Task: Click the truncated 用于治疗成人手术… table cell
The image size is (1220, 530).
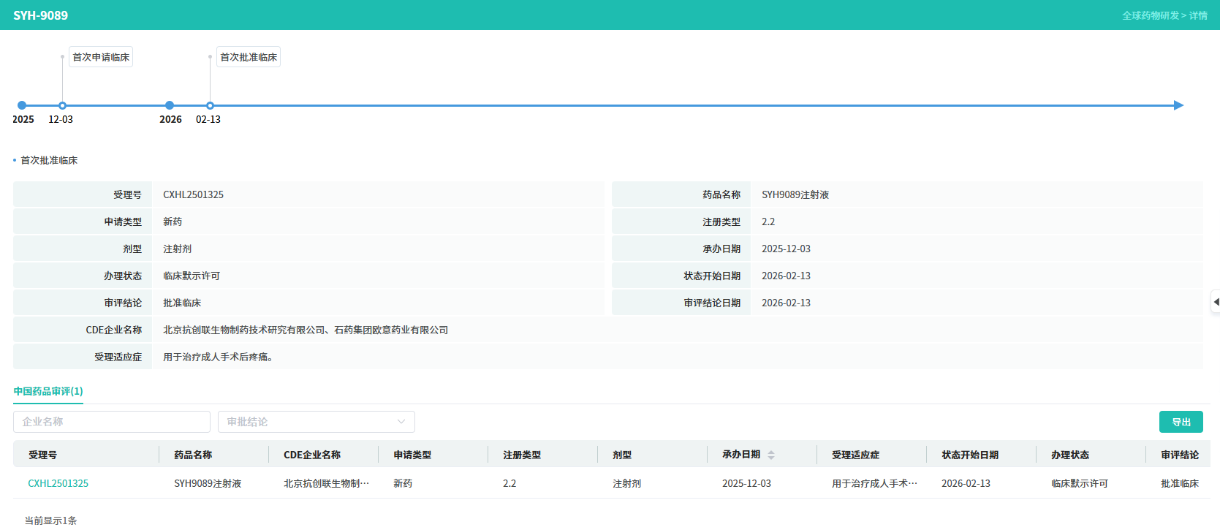Action: tap(874, 483)
